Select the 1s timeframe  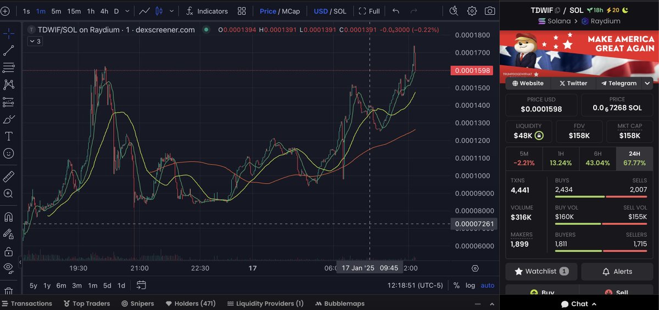26,11
